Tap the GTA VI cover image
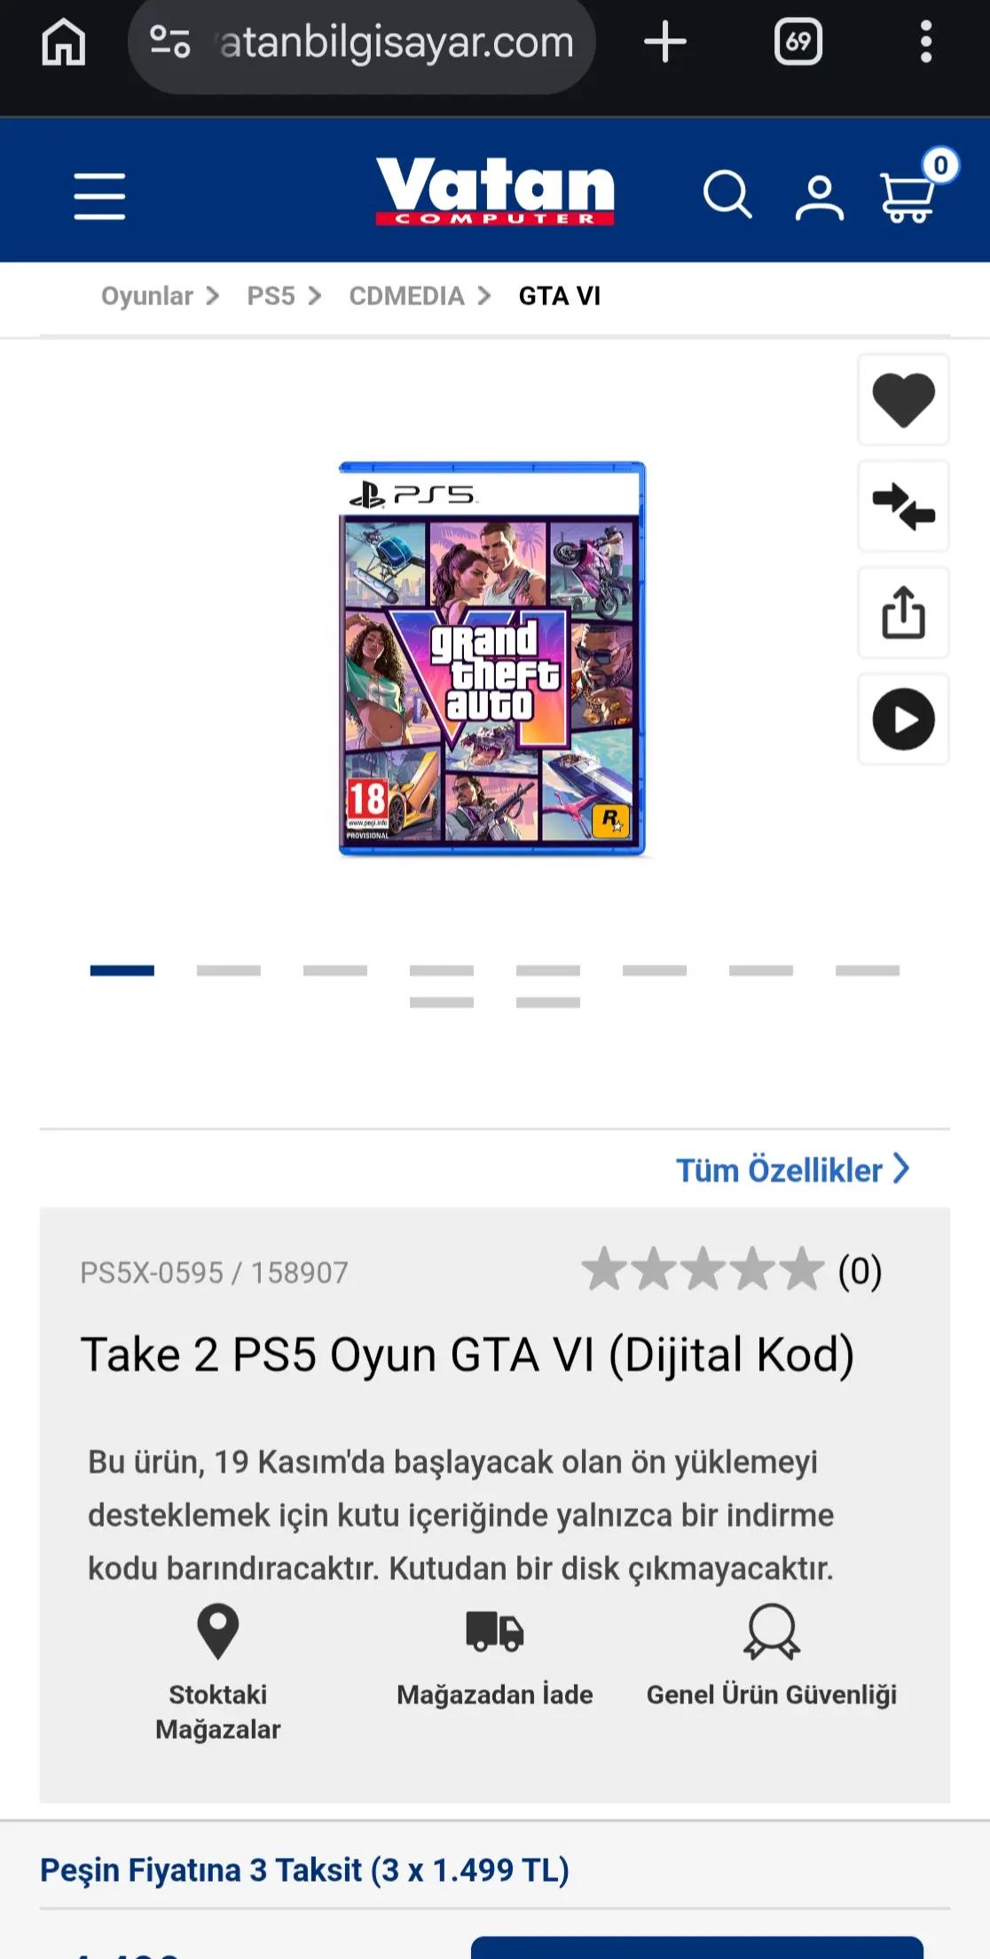The image size is (990, 1959). [492, 658]
